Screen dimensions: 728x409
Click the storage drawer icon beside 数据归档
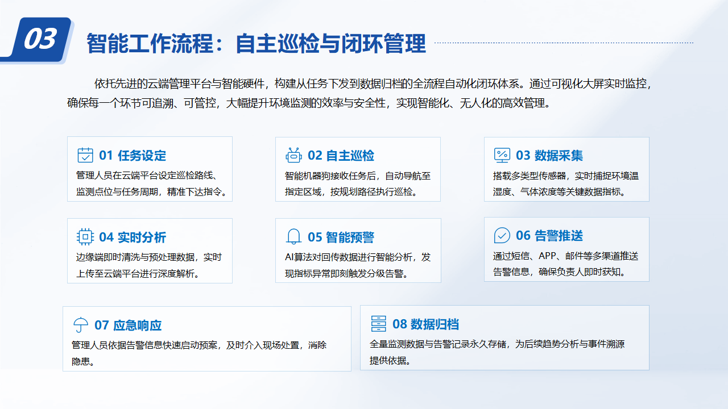point(378,324)
